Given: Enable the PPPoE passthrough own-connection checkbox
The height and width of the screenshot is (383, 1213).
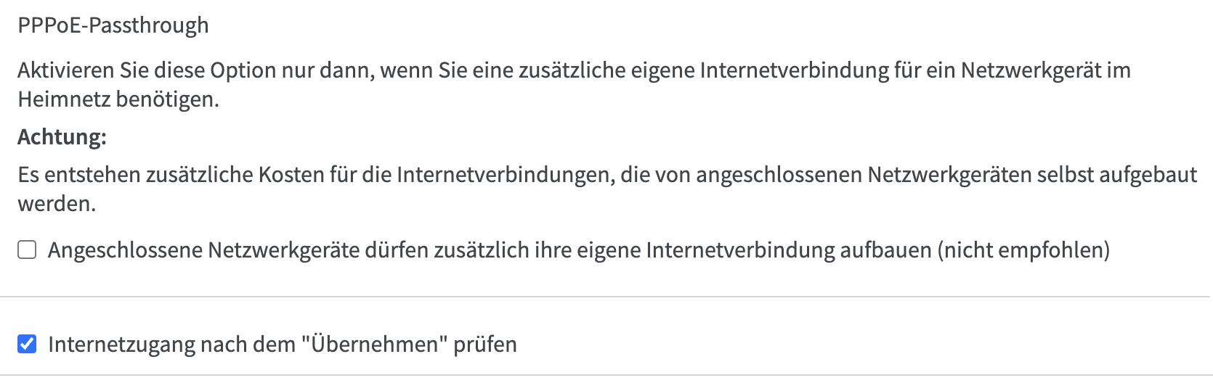Looking at the screenshot, I should click(27, 250).
